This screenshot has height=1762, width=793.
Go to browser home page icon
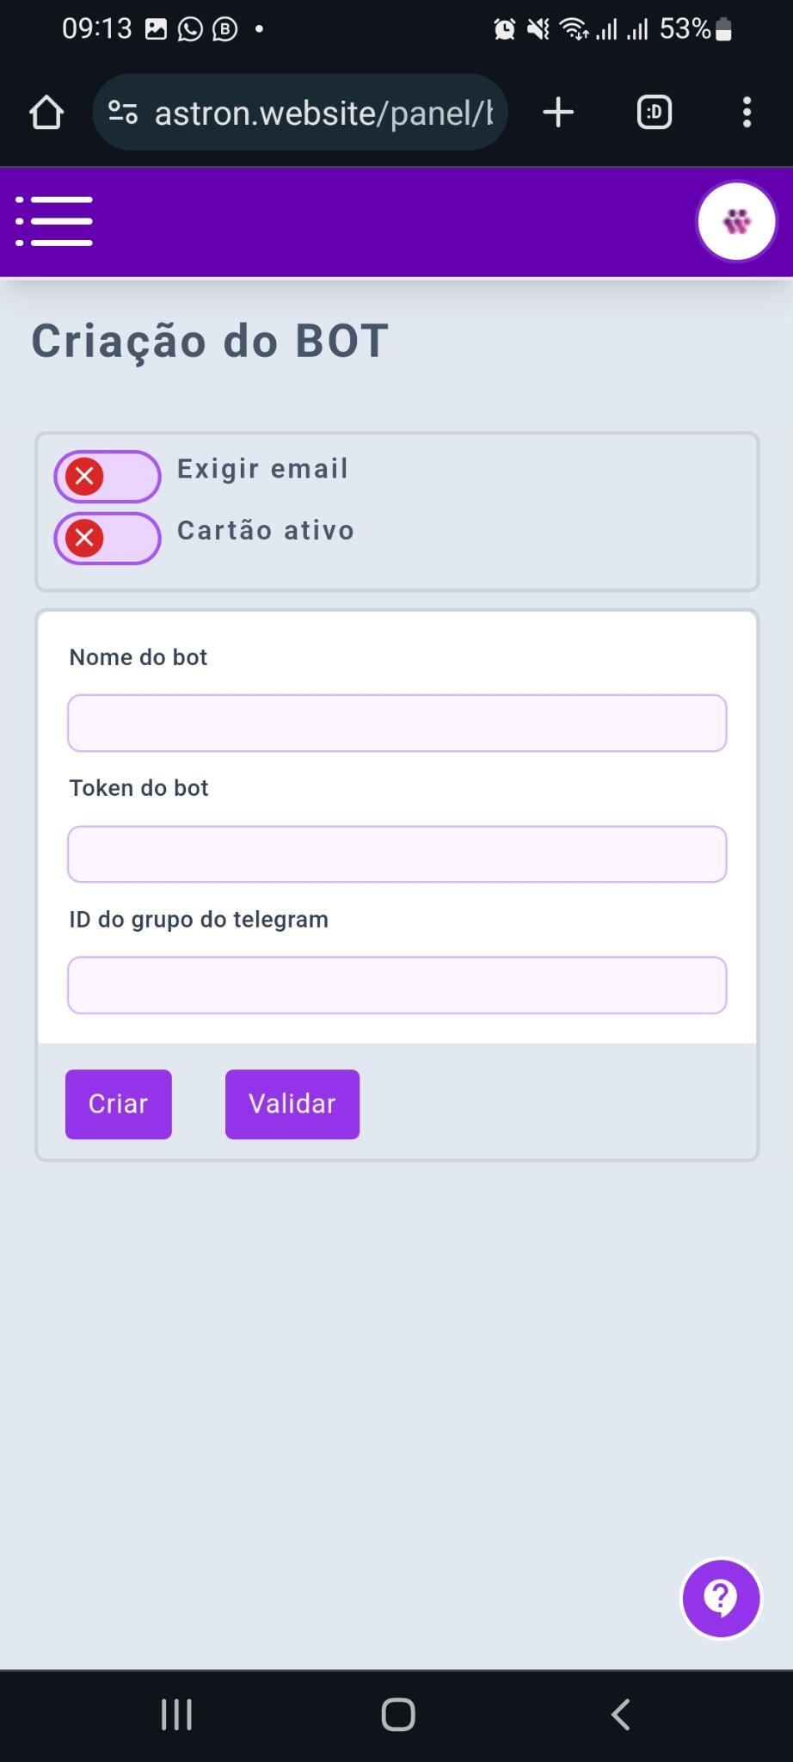[x=46, y=112]
